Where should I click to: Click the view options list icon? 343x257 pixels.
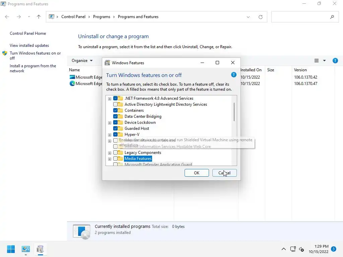pos(316,61)
